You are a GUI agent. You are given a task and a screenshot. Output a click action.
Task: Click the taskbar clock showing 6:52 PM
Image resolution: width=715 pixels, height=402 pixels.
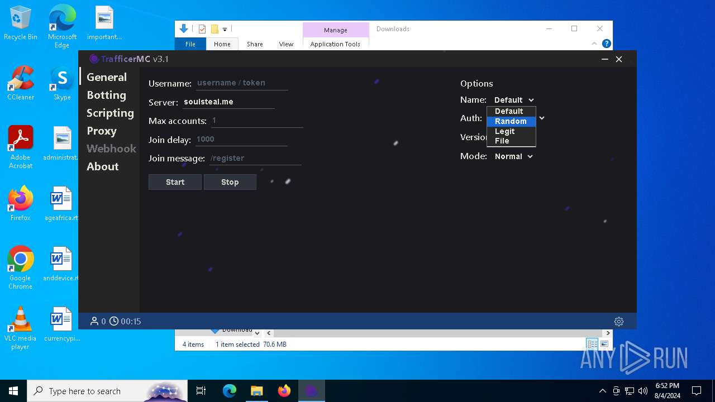click(667, 391)
